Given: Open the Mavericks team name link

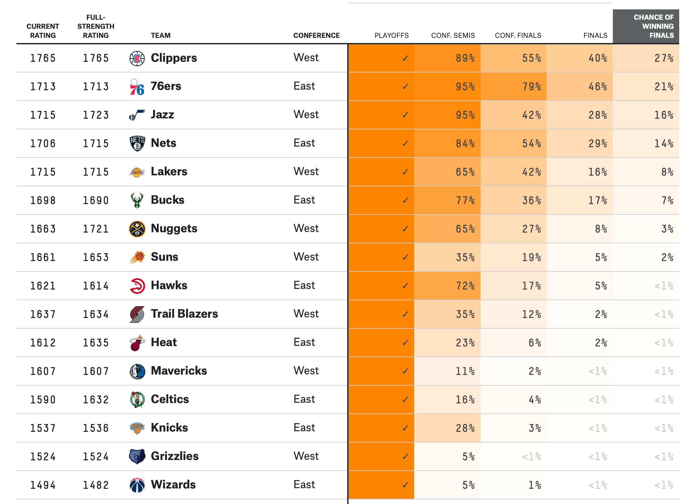Looking at the screenshot, I should tap(179, 371).
